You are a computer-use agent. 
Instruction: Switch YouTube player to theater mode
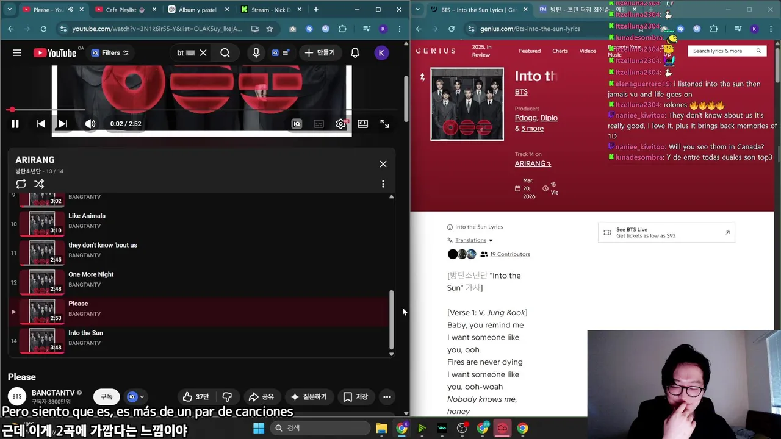[x=362, y=124]
